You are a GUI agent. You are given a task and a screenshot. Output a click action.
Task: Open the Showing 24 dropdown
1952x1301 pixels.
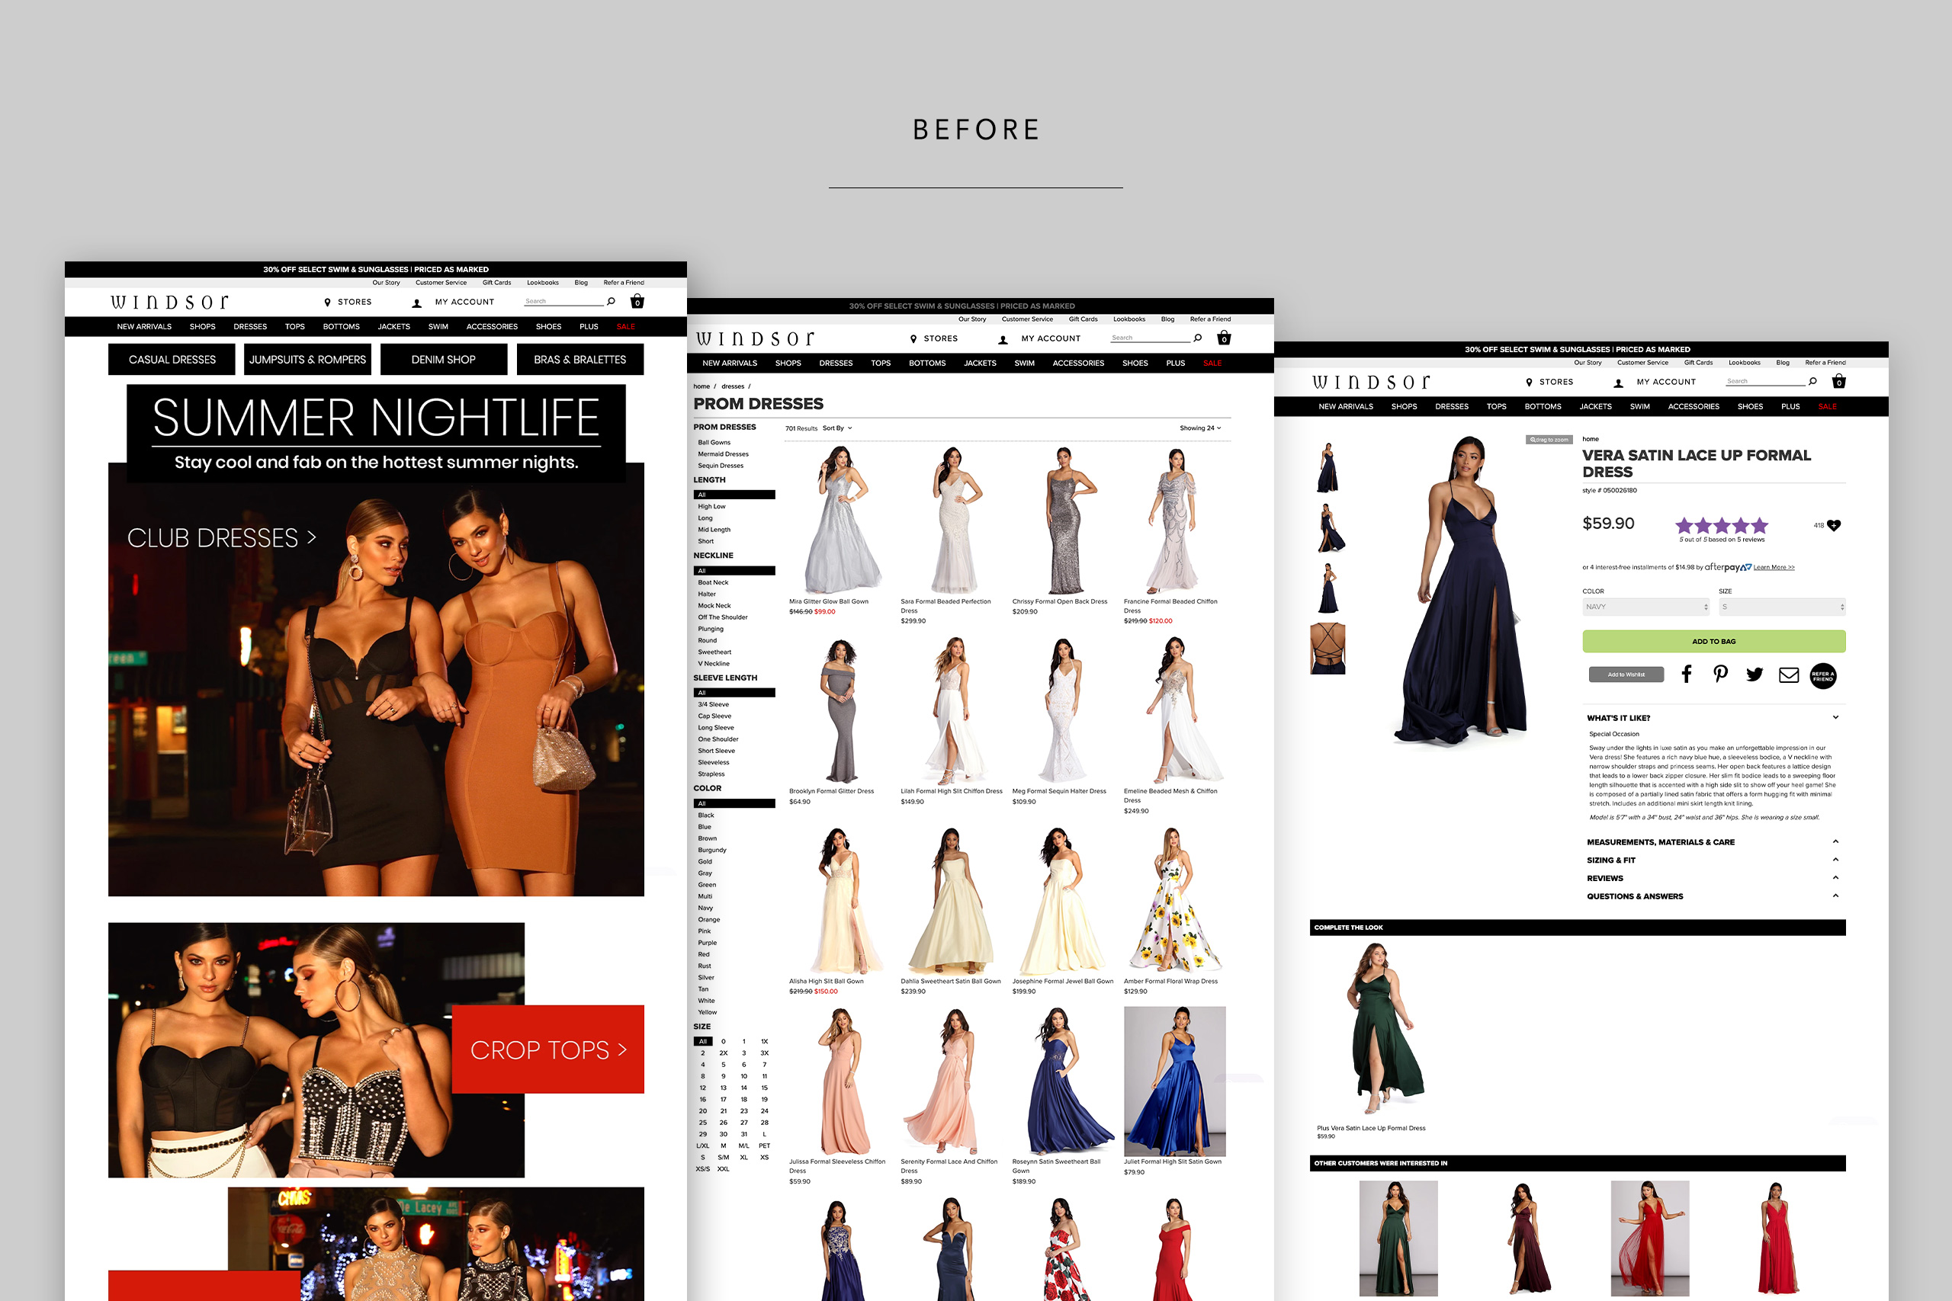click(x=1200, y=428)
